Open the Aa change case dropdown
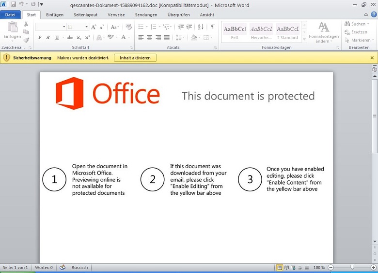The width and height of the screenshot is (378, 273). coord(115,27)
